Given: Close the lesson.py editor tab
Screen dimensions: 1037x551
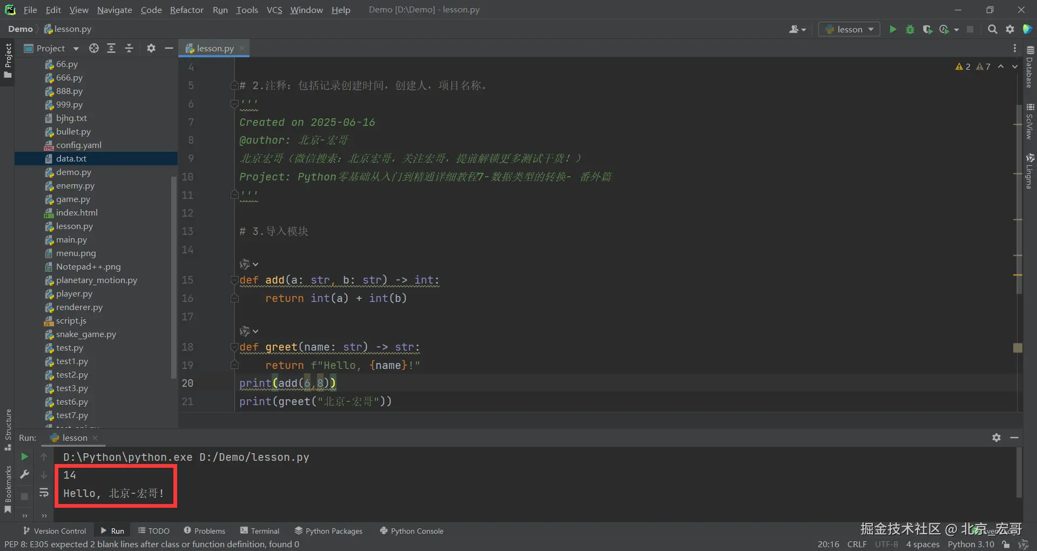Looking at the screenshot, I should click(242, 48).
